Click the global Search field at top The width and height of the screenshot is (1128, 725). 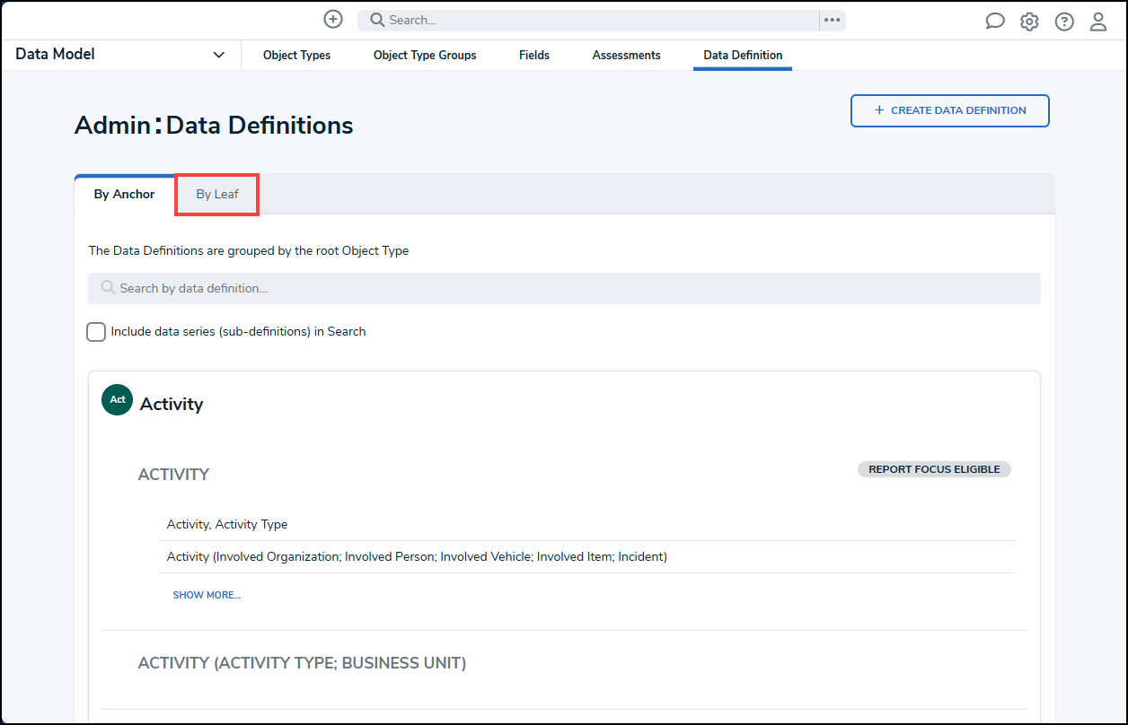pos(593,20)
